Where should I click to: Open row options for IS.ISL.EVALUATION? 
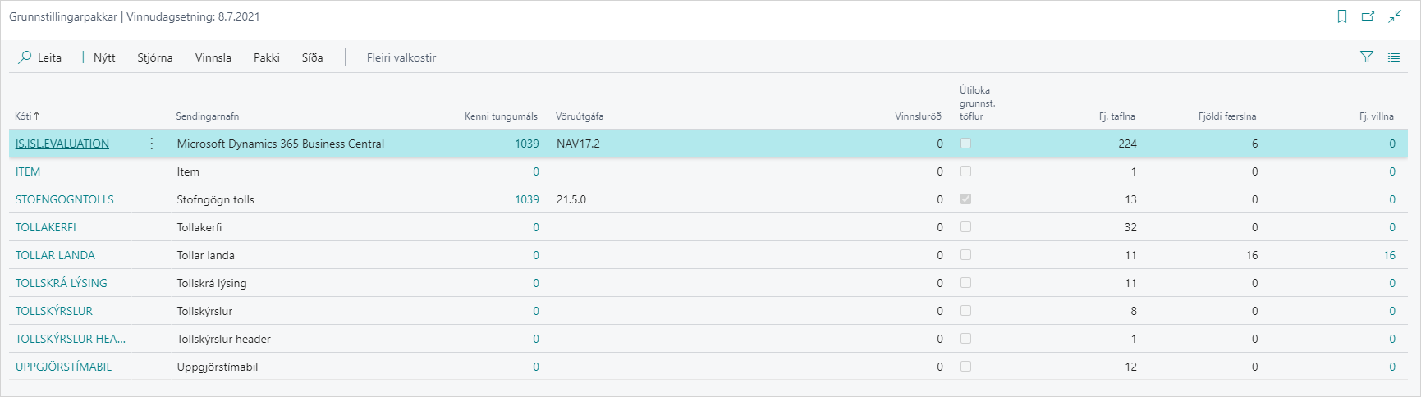tap(152, 144)
